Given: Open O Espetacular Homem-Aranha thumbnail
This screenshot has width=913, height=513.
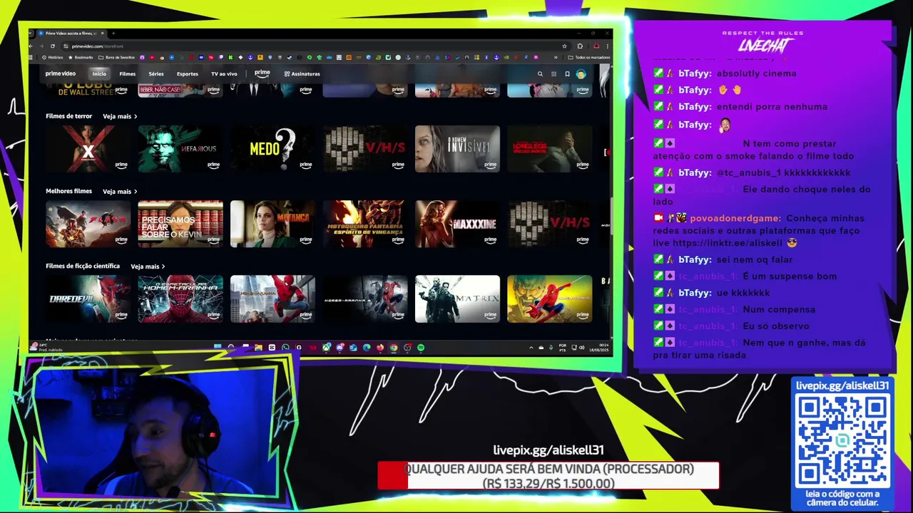Looking at the screenshot, I should pyautogui.click(x=180, y=299).
